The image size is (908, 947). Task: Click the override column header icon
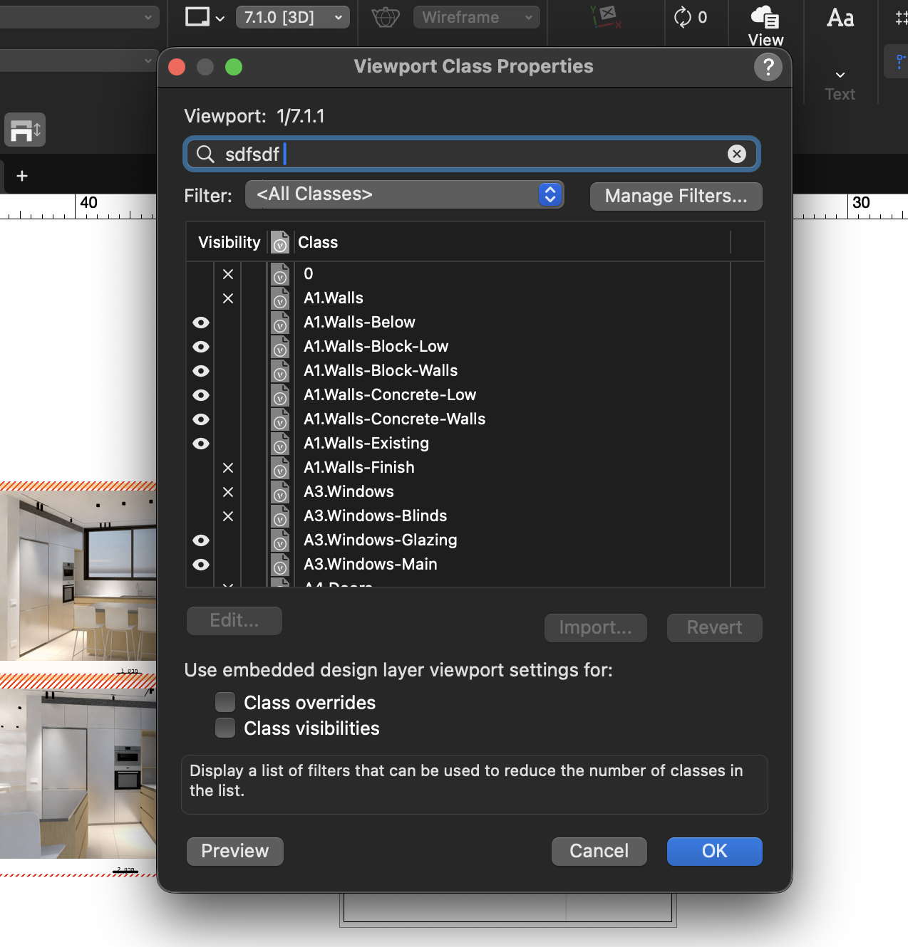click(280, 243)
